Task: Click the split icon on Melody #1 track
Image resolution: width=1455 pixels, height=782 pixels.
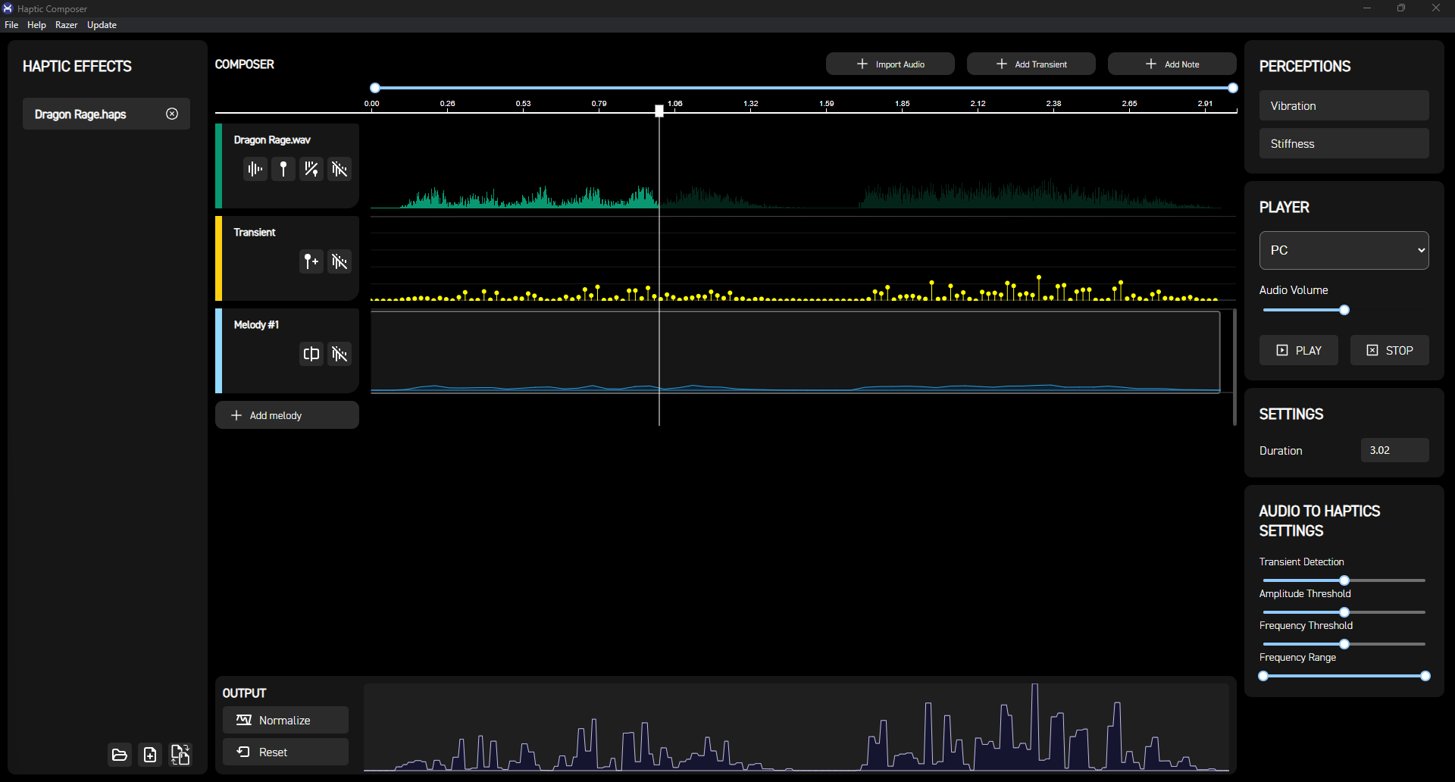Action: tap(311, 354)
